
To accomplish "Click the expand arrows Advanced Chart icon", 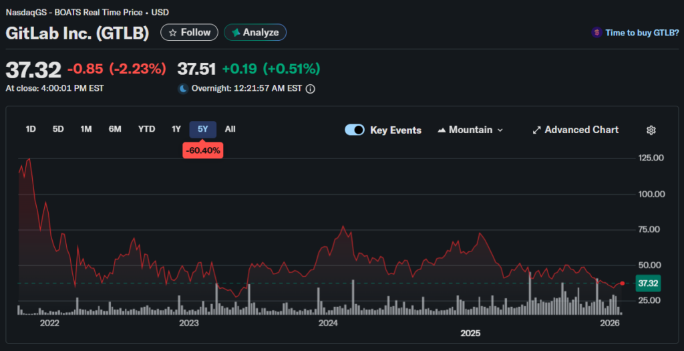I will coord(536,130).
